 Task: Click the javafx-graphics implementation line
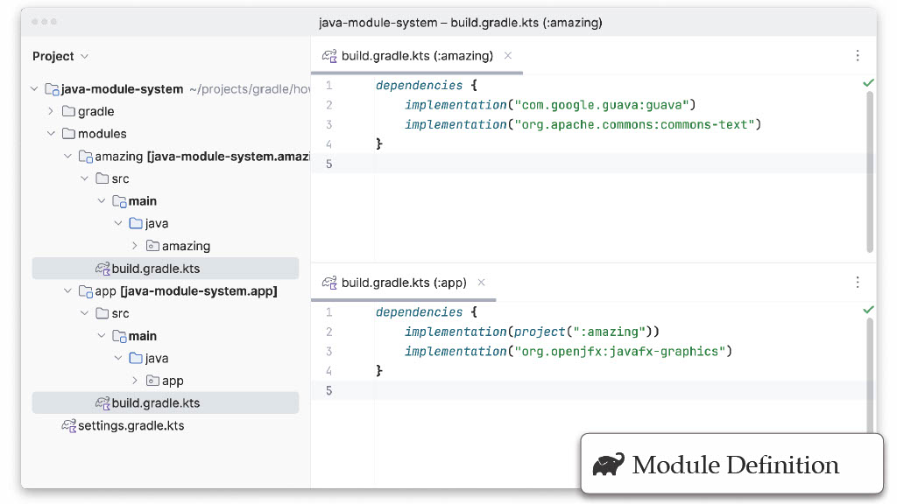pos(568,352)
